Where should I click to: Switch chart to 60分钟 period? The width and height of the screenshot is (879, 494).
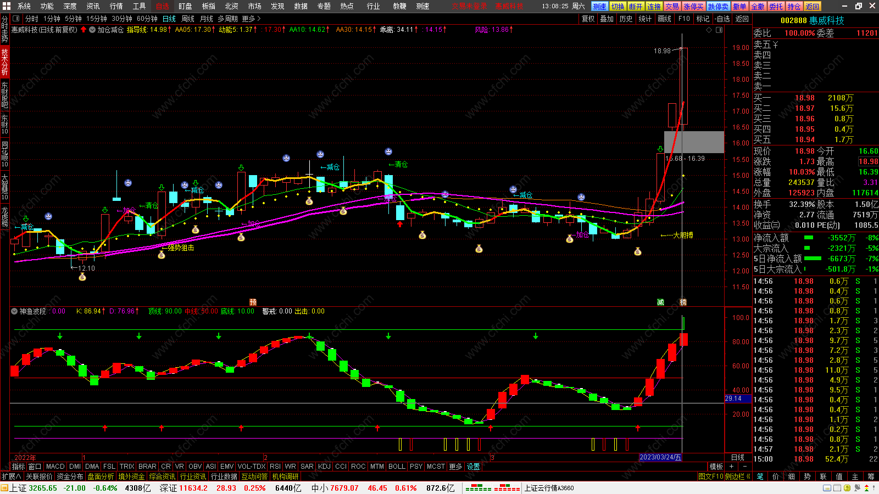pyautogui.click(x=147, y=19)
